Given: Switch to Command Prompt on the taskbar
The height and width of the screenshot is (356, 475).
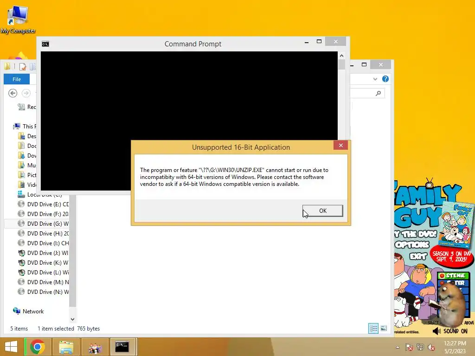Looking at the screenshot, I should (x=122, y=347).
